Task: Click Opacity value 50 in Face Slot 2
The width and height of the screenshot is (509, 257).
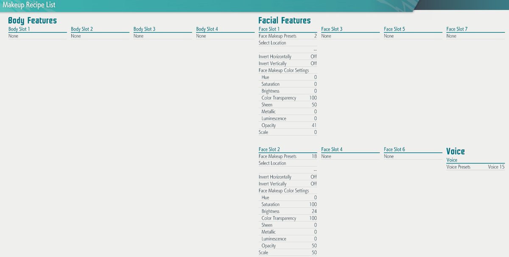Action: pos(314,246)
